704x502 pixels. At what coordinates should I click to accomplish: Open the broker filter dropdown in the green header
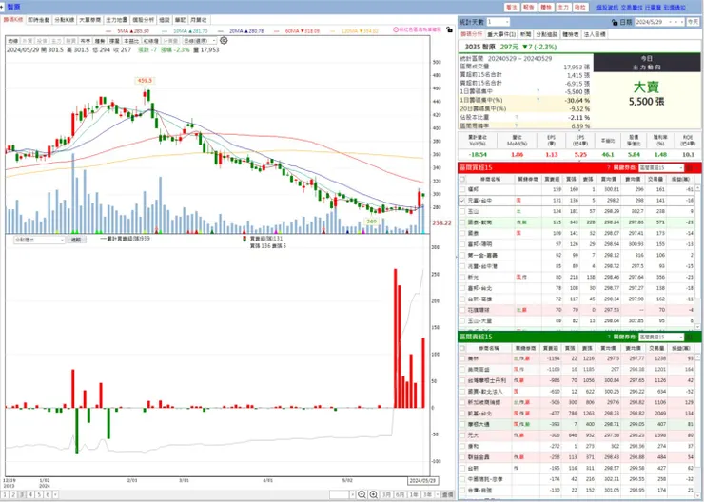[661, 337]
